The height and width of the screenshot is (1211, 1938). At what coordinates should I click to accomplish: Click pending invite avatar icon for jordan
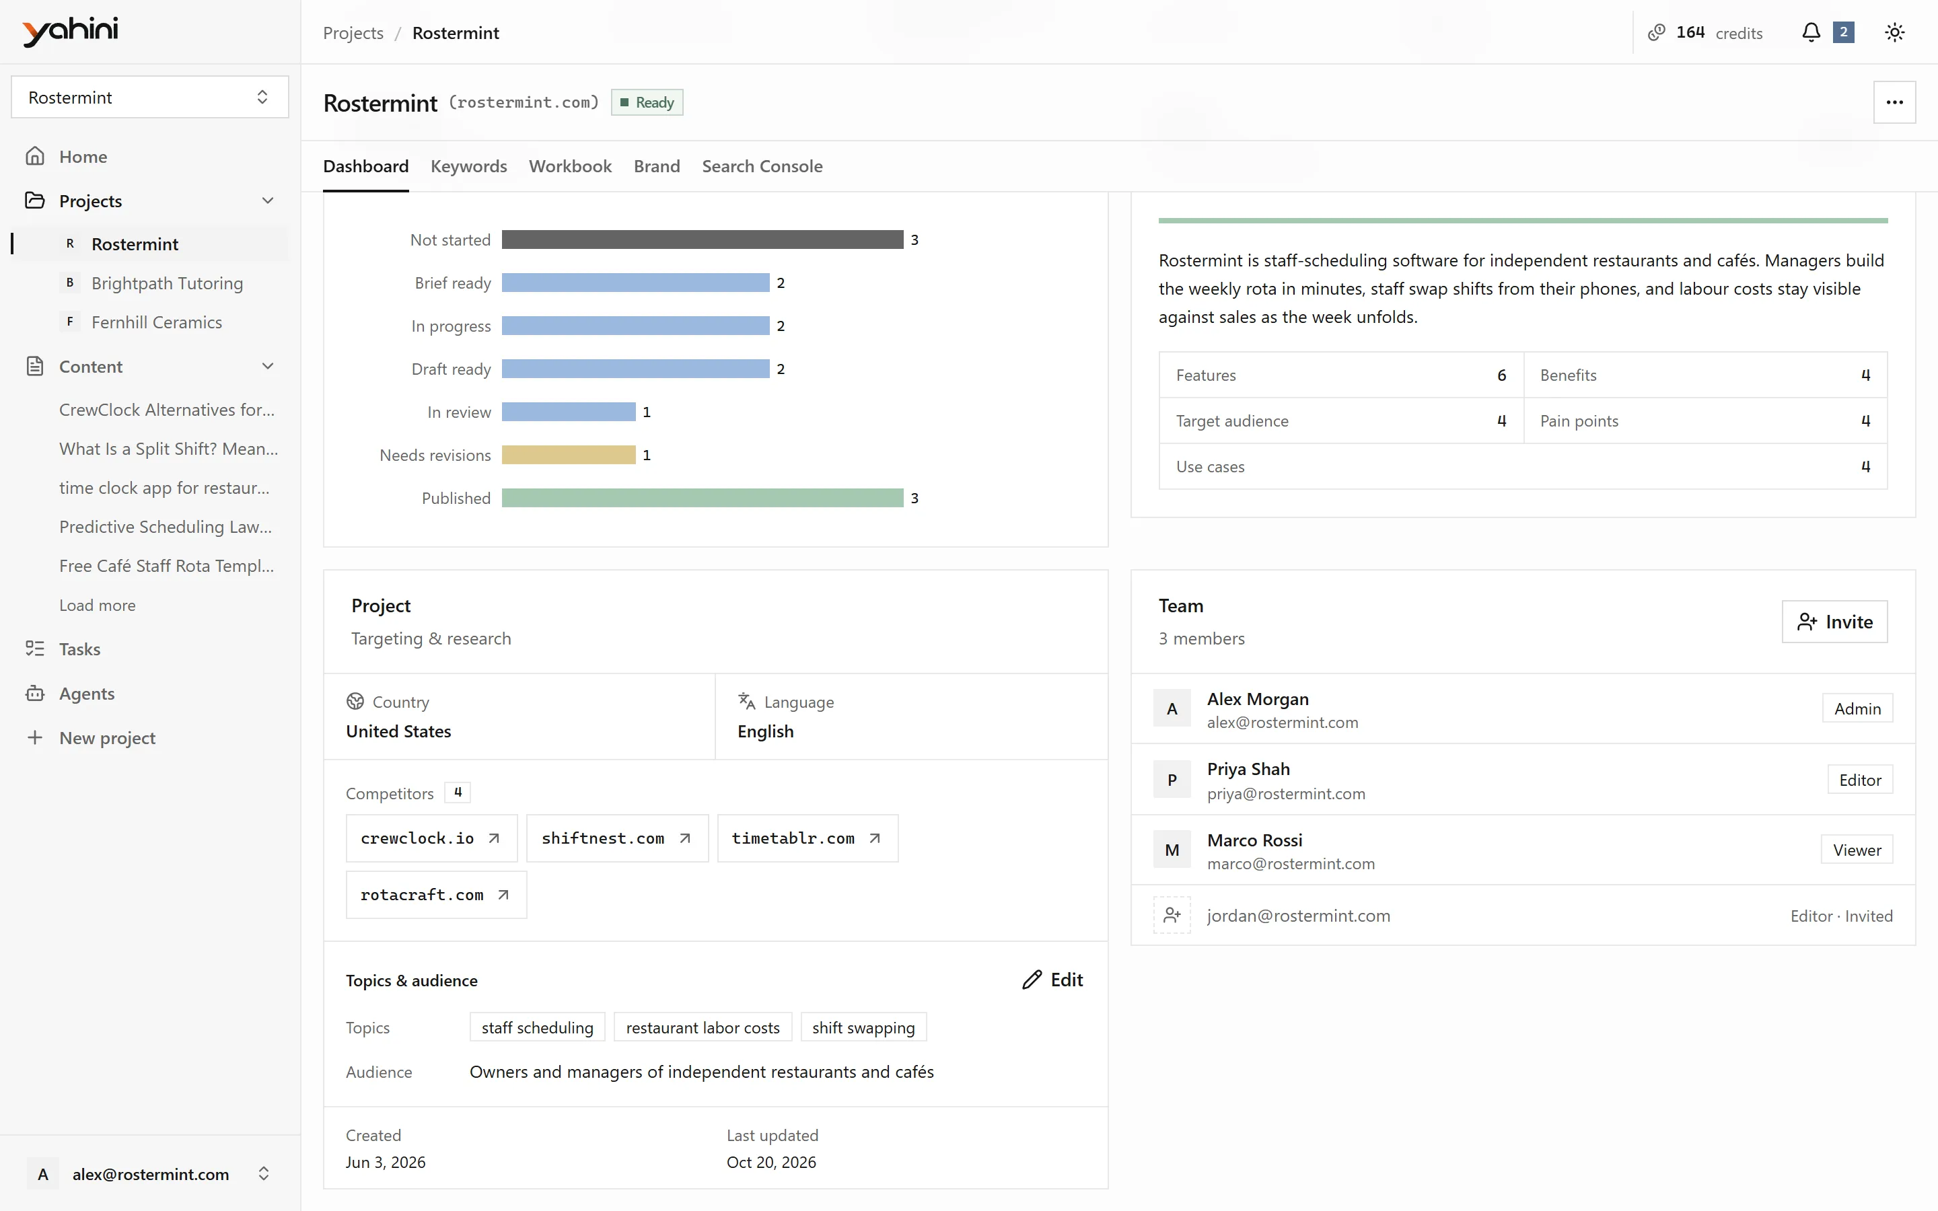[x=1172, y=915]
